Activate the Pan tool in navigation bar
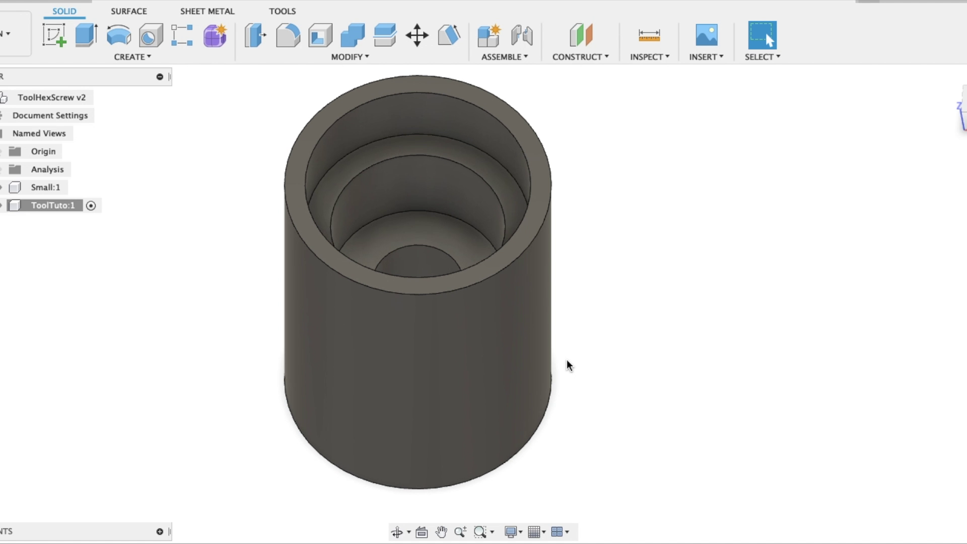The width and height of the screenshot is (967, 544). (441, 531)
